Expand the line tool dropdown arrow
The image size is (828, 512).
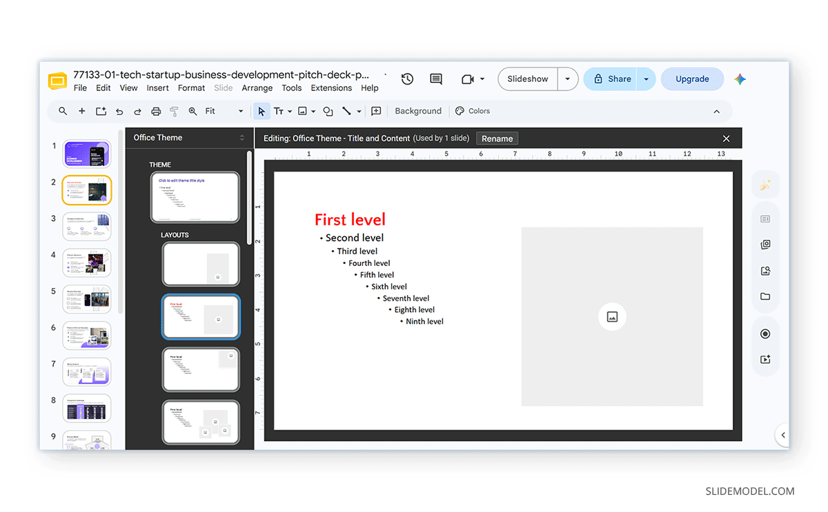tap(359, 111)
